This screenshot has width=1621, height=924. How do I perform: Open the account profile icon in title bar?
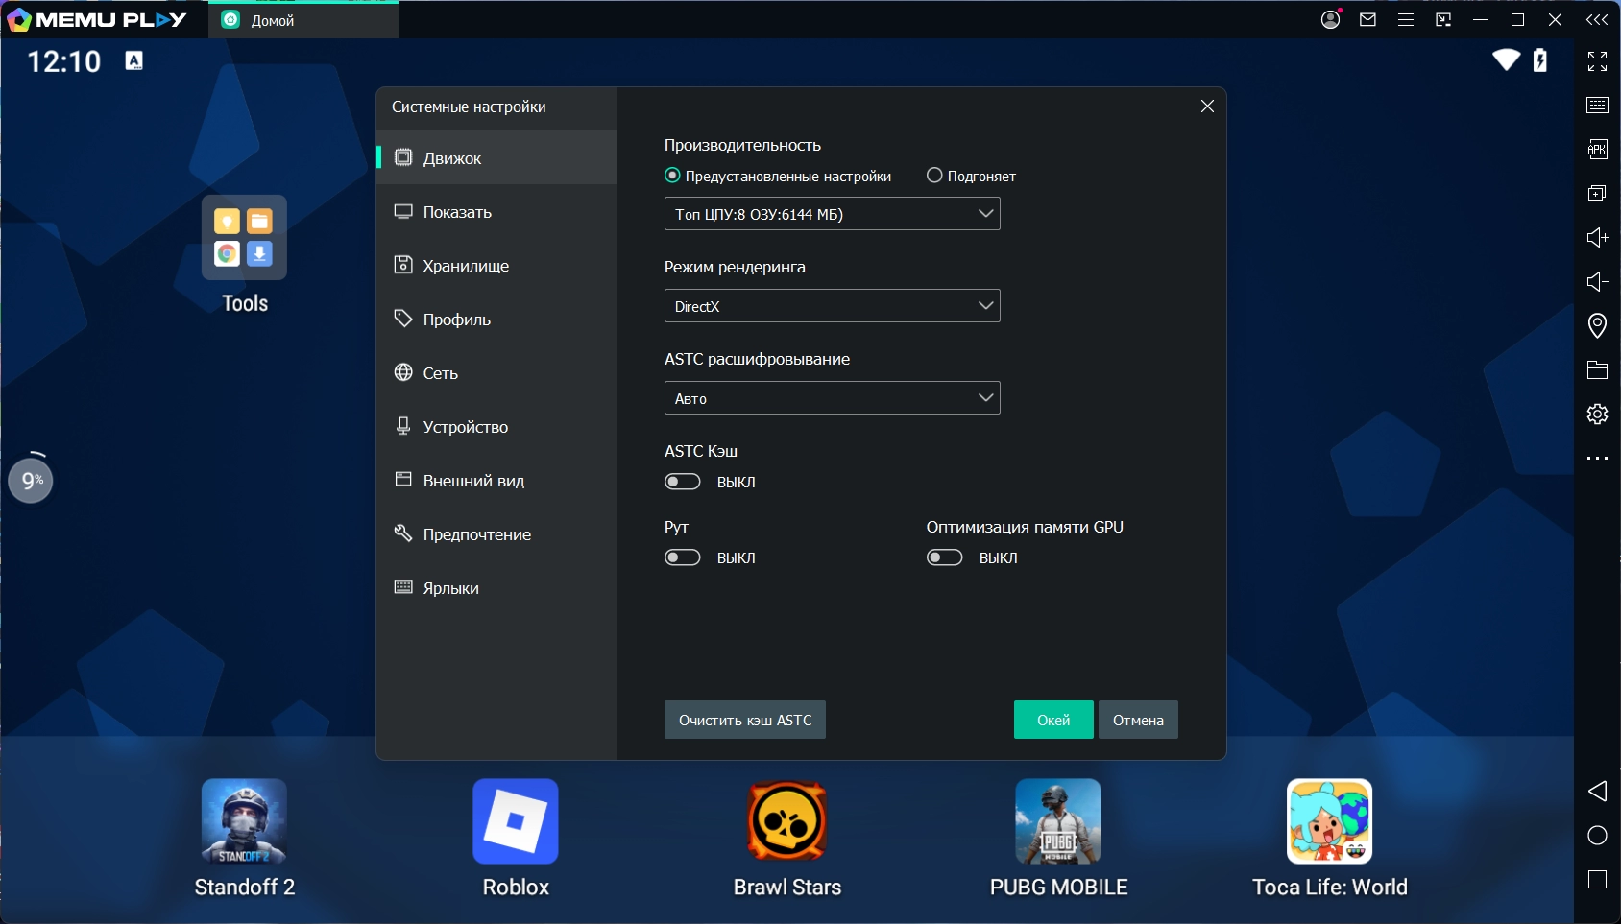pyautogui.click(x=1330, y=19)
